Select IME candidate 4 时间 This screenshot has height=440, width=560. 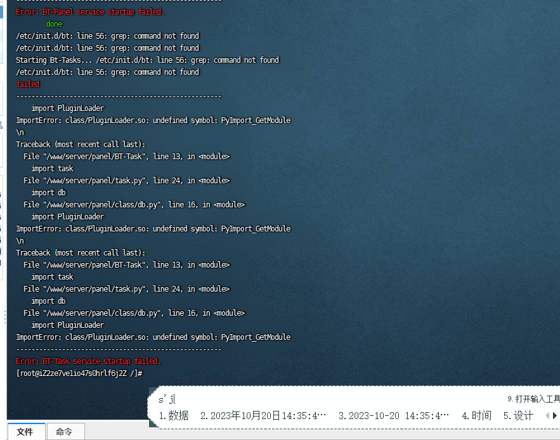[476, 416]
